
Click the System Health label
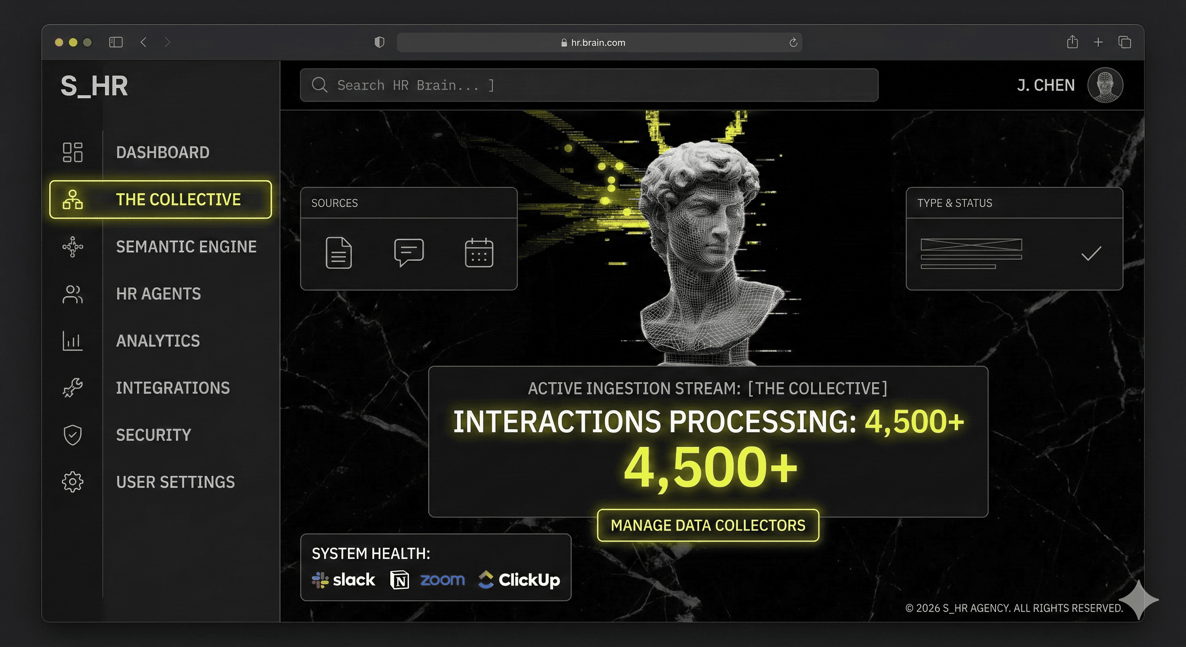pyautogui.click(x=371, y=553)
